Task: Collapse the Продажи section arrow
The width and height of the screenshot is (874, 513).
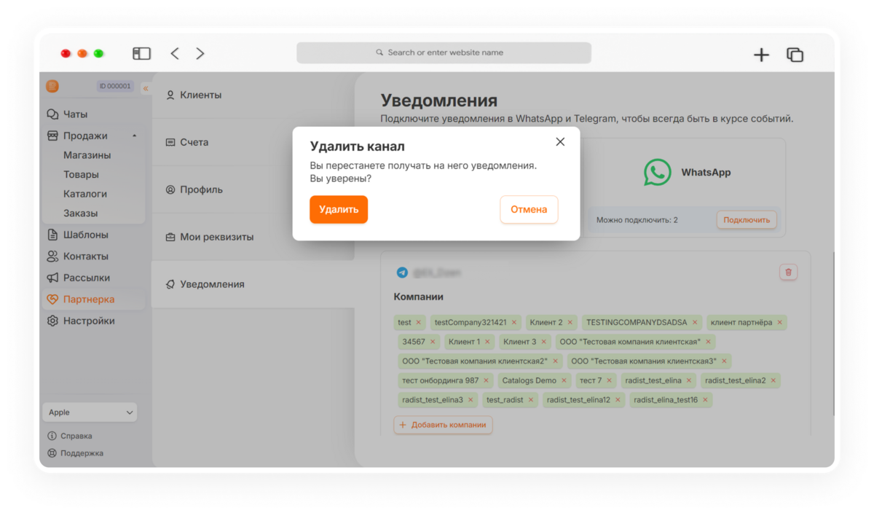Action: pos(134,136)
